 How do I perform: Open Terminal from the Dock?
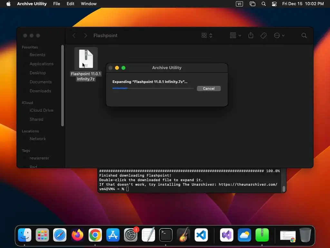click(166, 235)
